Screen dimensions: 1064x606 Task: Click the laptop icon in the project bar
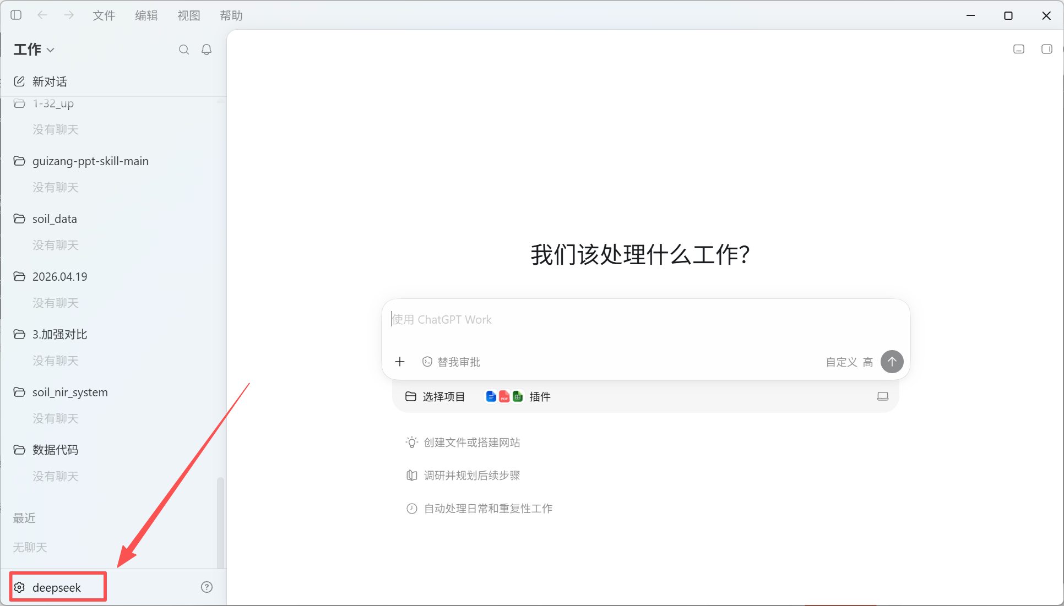[x=883, y=396]
